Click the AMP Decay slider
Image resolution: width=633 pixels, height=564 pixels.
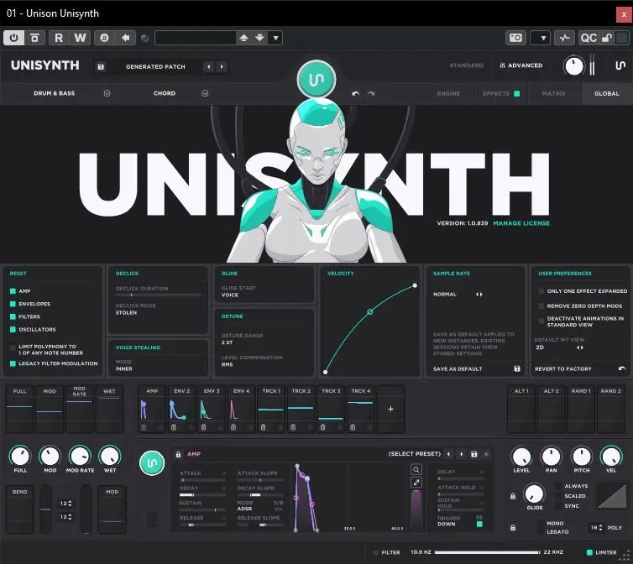click(x=202, y=495)
